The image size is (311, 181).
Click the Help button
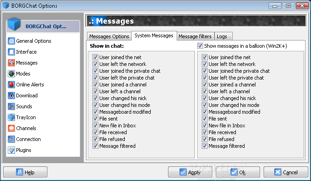point(25,172)
